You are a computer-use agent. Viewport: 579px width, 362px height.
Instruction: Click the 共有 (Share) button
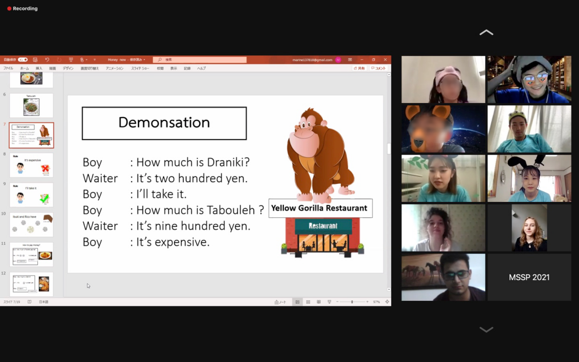pos(359,68)
